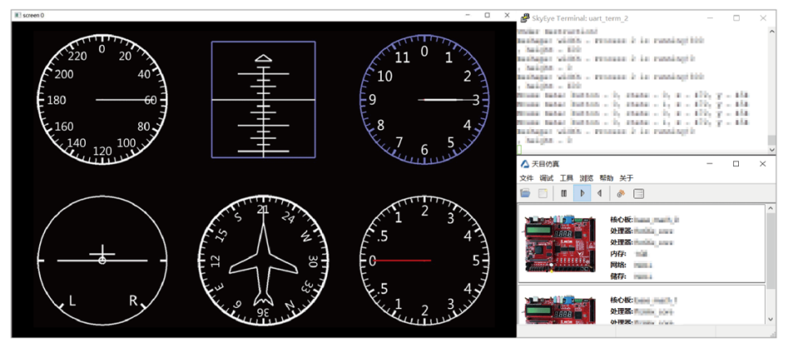788x348 pixels.
Task: Open the 调试 menu
Action: click(x=546, y=178)
